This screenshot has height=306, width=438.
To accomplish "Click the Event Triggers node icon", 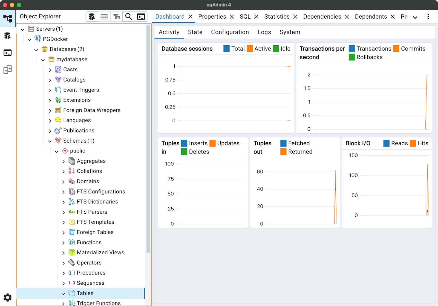I will tap(58, 90).
